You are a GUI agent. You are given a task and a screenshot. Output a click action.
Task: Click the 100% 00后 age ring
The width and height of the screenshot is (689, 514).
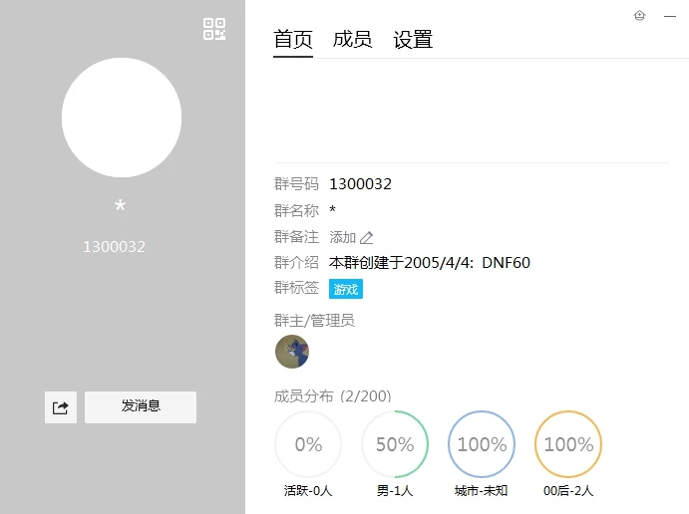[x=568, y=444]
